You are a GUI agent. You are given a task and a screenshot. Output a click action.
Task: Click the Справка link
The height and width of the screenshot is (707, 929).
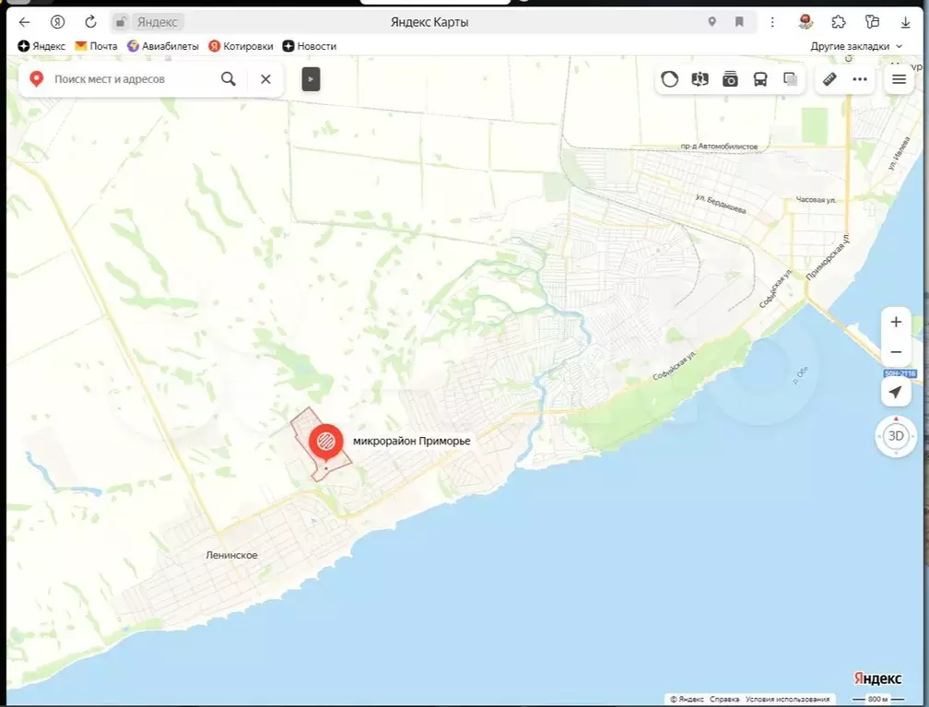[x=724, y=700]
